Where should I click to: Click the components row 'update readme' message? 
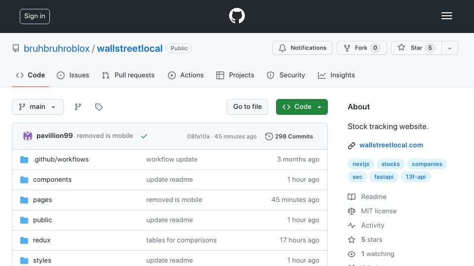coord(169,179)
